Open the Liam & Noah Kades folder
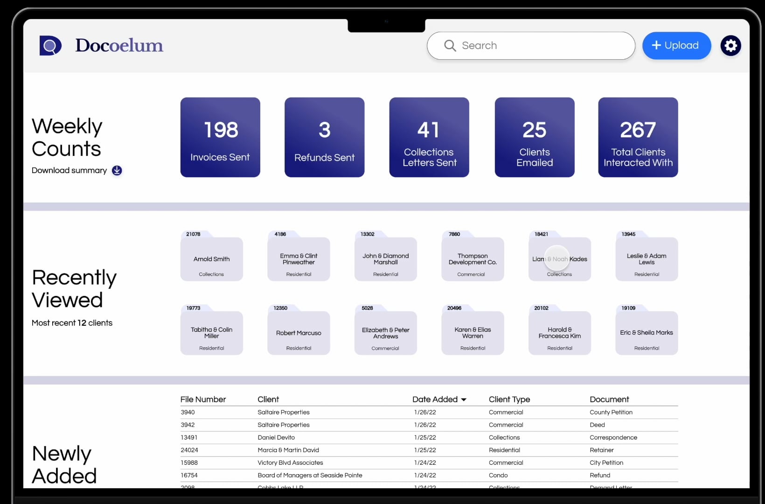Screen dimensions: 765x504 [x=560, y=256]
